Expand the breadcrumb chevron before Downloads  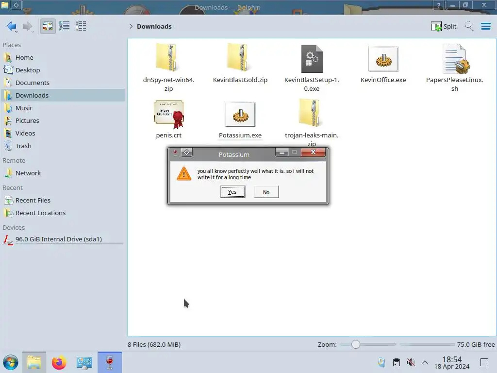point(131,26)
